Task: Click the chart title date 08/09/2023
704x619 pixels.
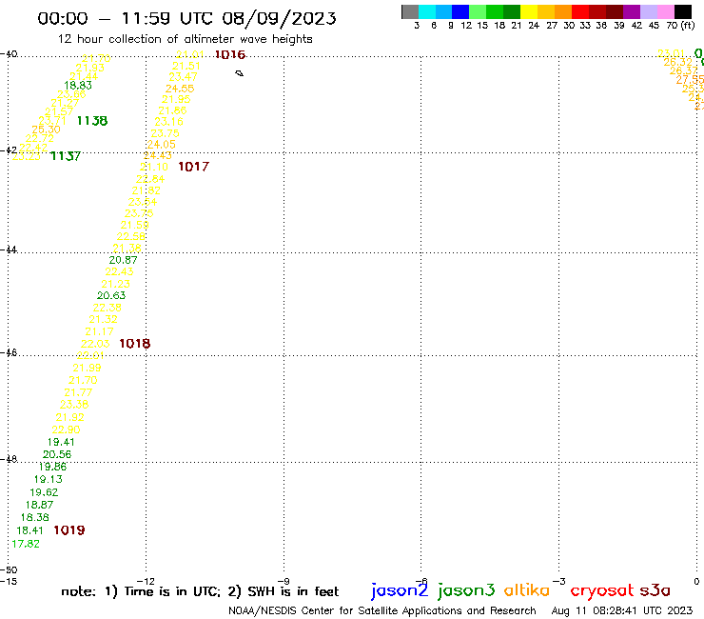Action: tap(279, 18)
